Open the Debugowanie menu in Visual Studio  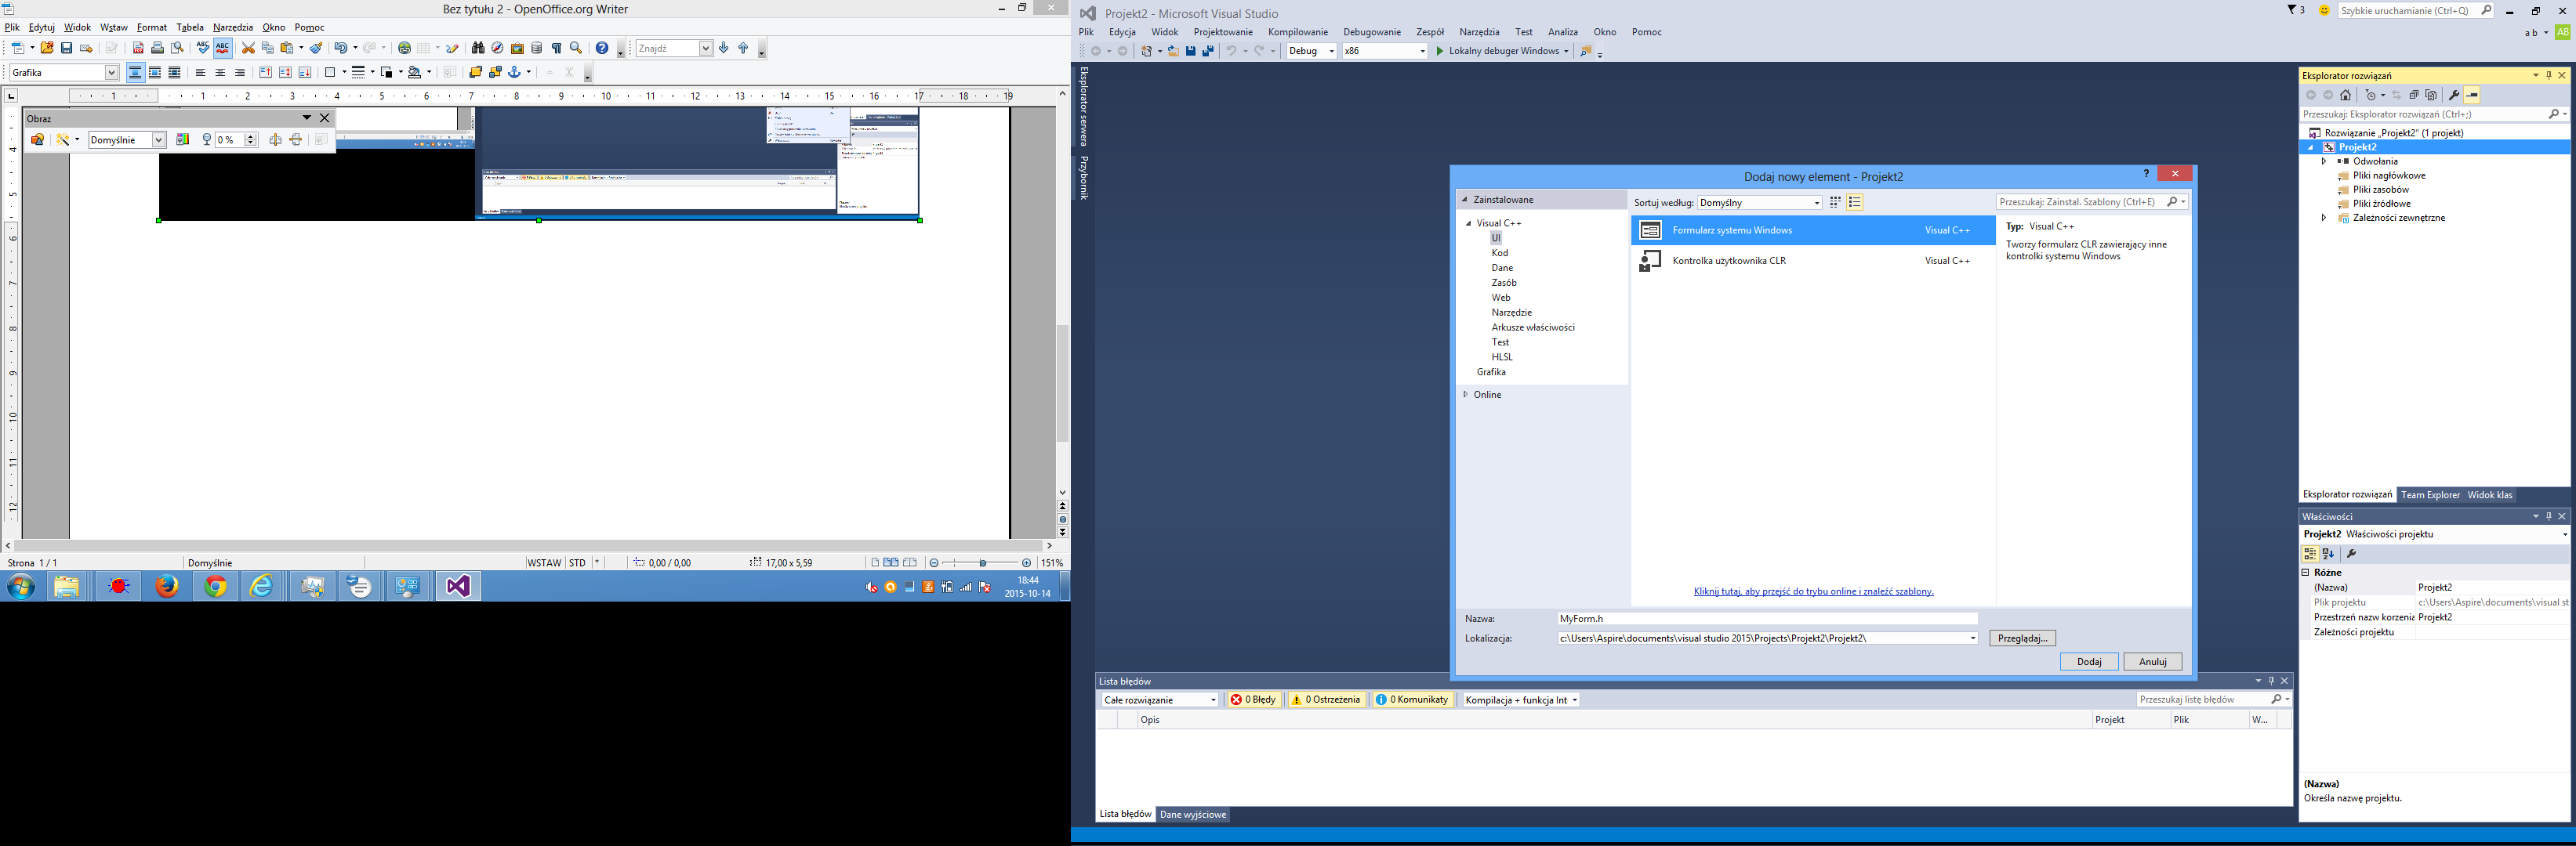pos(1372,32)
